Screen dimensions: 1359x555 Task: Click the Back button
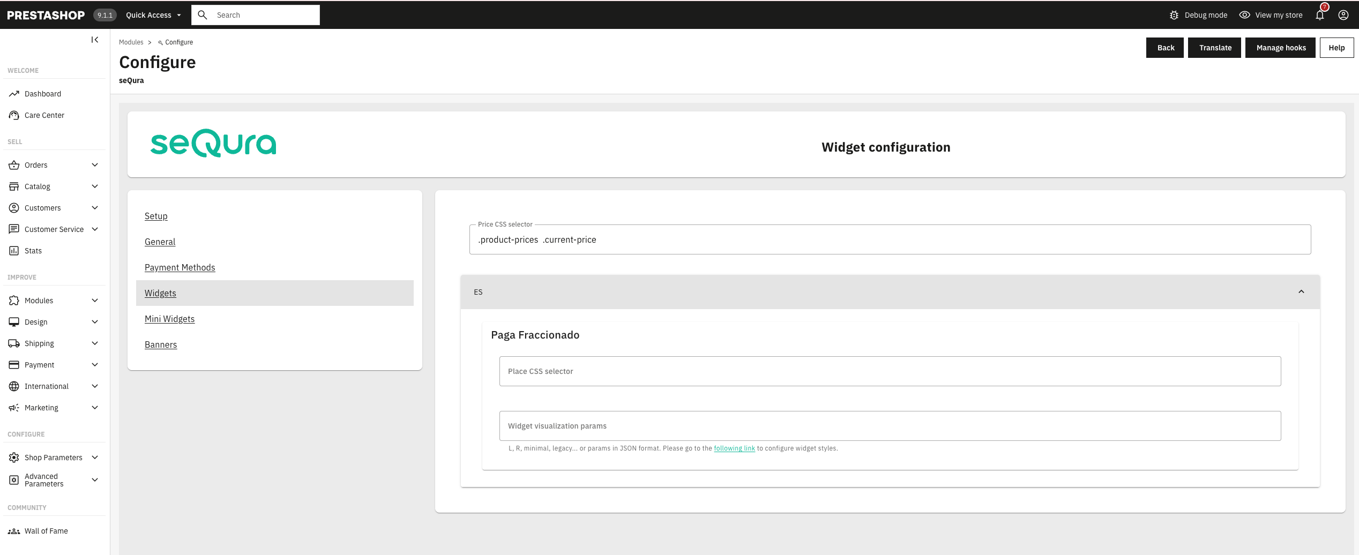coord(1165,48)
